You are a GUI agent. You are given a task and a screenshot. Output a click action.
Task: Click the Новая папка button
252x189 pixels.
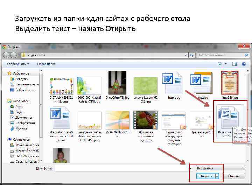click(x=46, y=64)
